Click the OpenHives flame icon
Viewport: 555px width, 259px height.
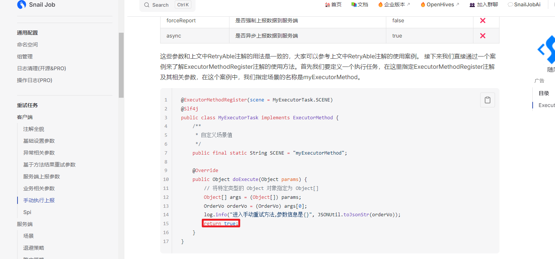[423, 5]
